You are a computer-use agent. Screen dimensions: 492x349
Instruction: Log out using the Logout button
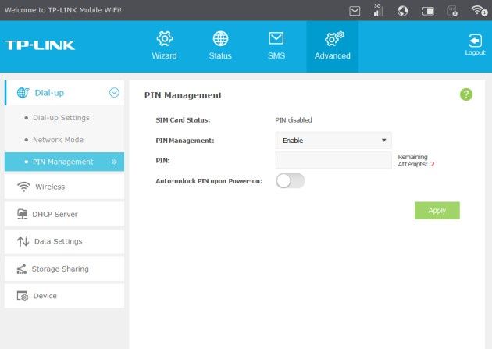tap(475, 45)
